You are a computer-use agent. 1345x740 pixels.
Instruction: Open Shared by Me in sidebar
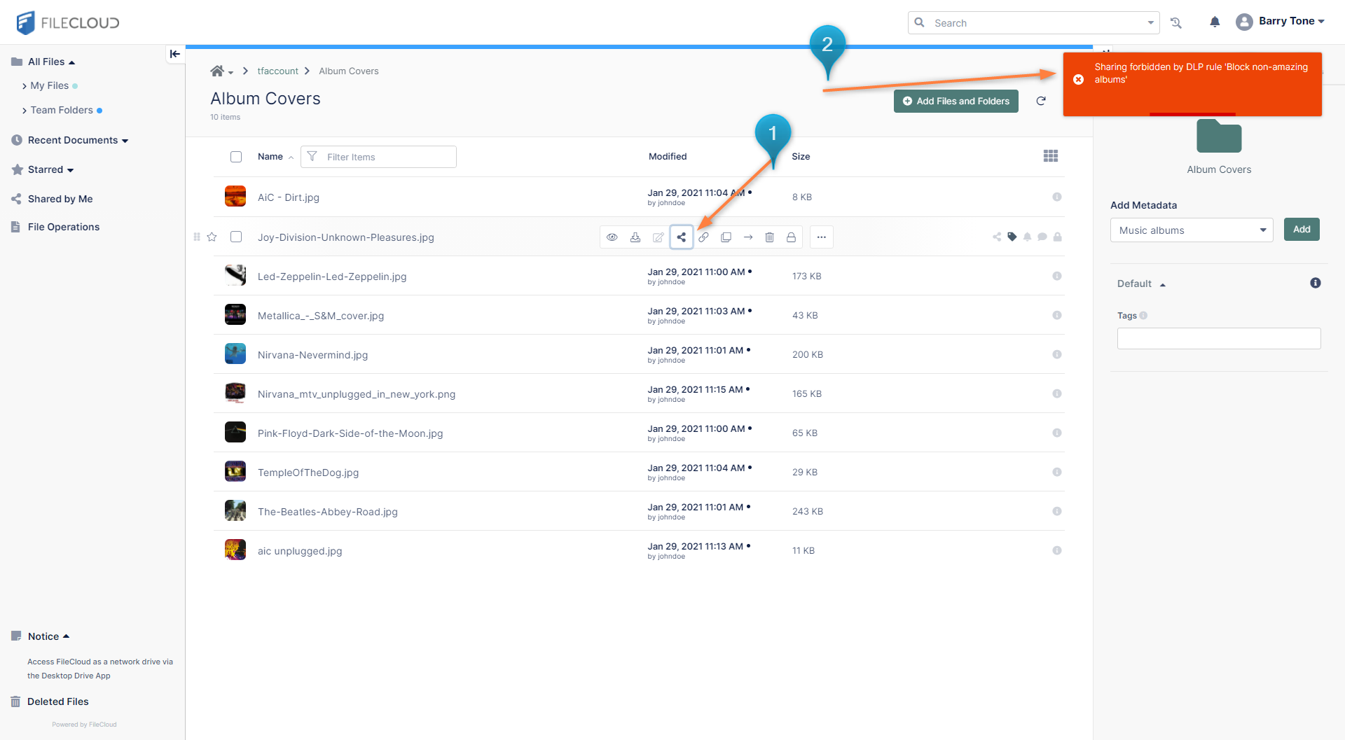pos(60,199)
